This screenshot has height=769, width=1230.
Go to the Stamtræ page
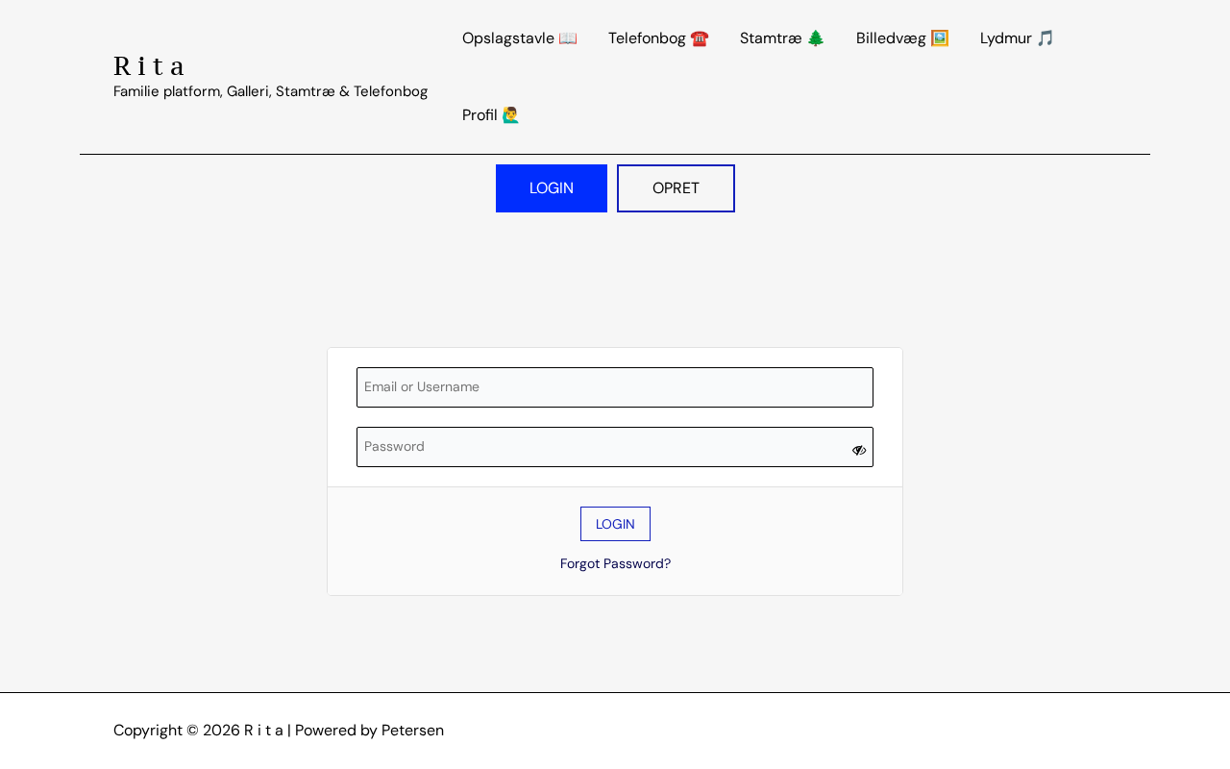782,38
